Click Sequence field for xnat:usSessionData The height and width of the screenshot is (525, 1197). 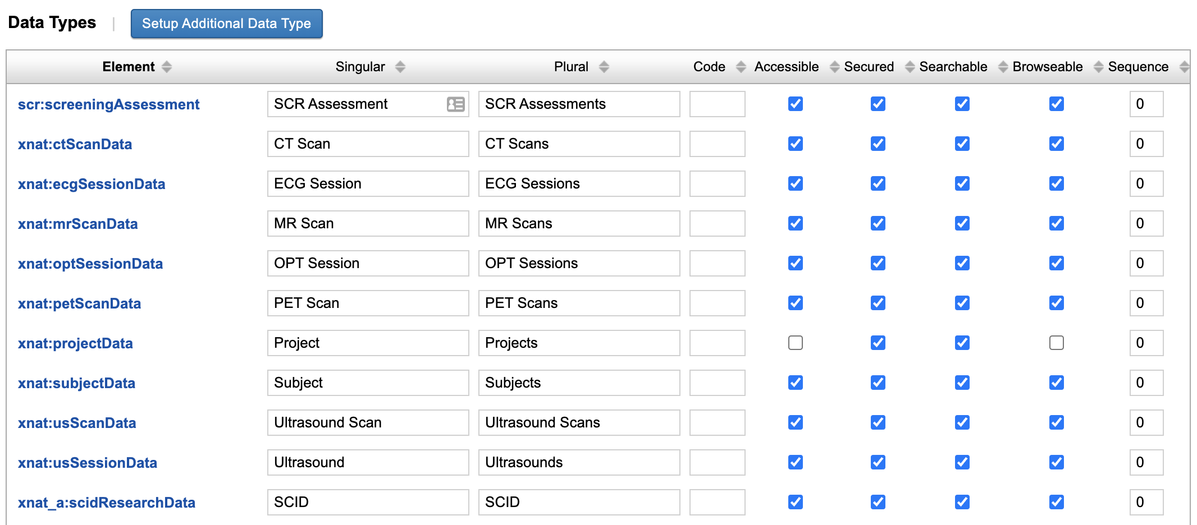[1146, 462]
